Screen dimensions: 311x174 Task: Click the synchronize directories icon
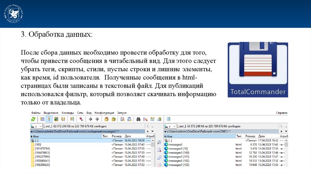click(x=152, y=119)
